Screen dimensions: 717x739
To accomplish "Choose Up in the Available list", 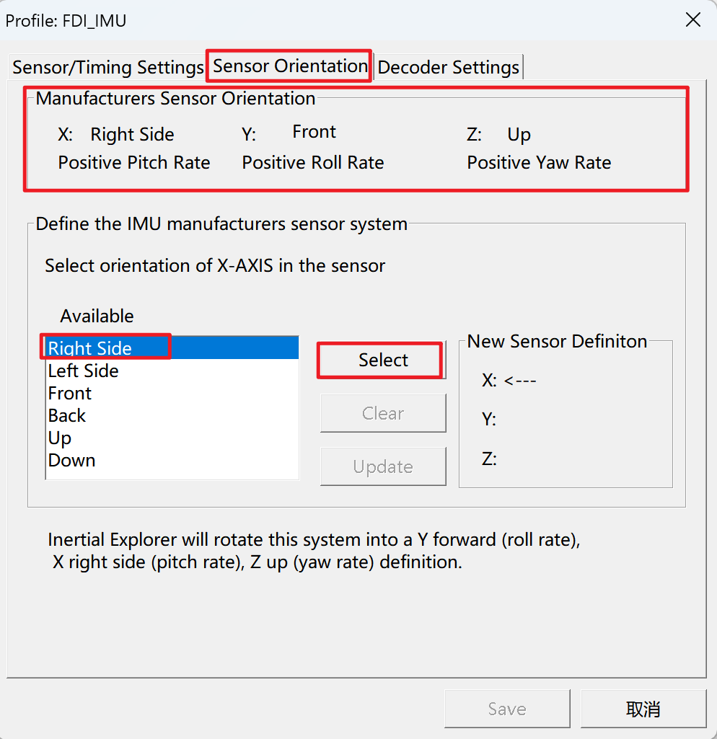I will (172, 438).
